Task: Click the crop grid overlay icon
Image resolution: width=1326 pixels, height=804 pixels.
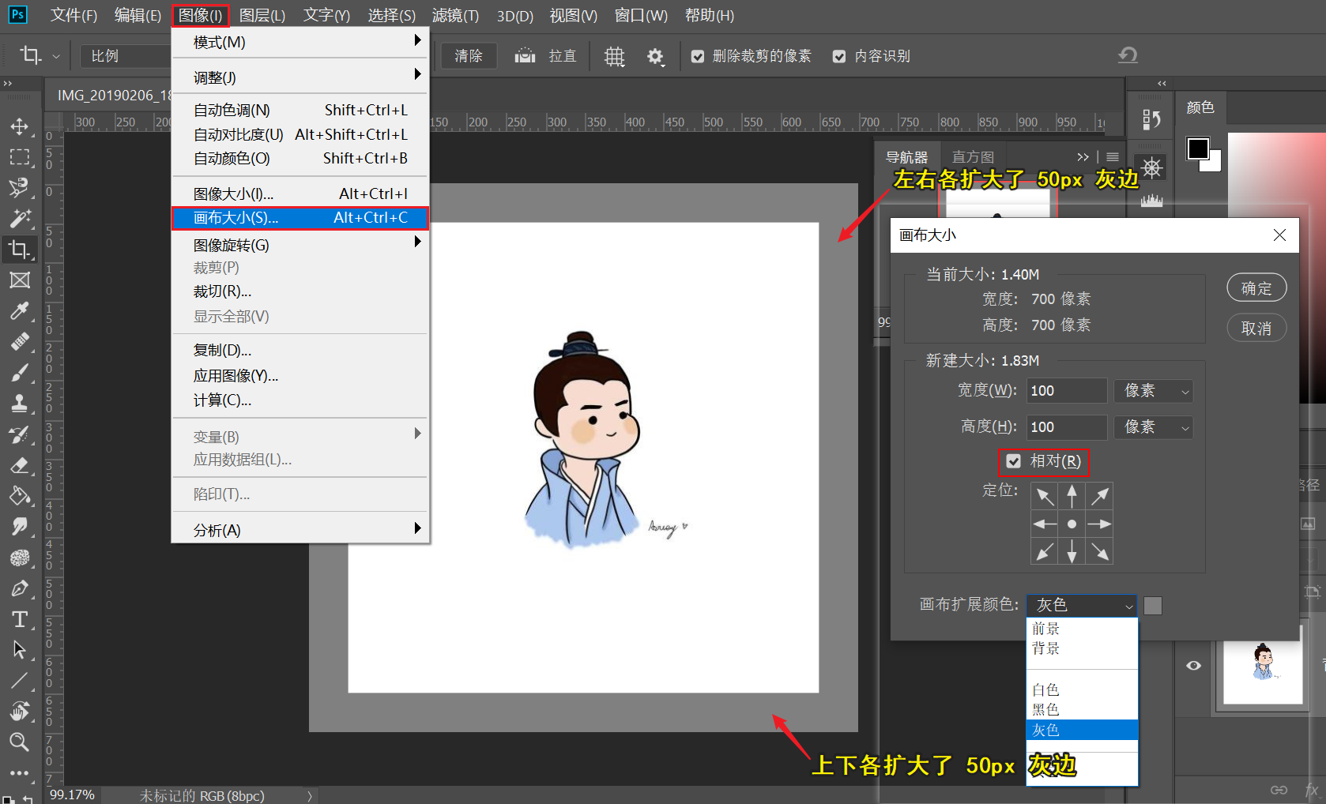Action: [614, 56]
